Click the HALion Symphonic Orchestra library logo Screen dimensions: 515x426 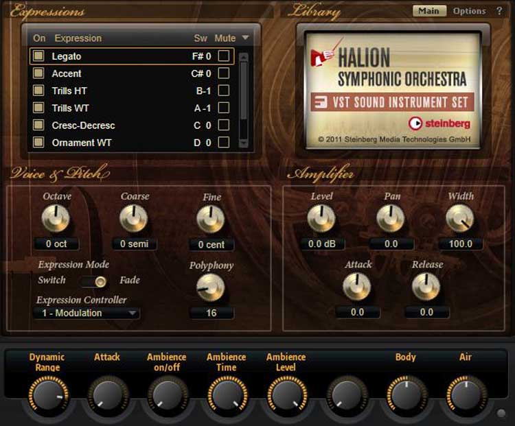click(393, 91)
